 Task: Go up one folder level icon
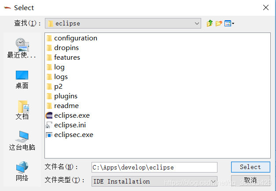[x=210, y=23]
